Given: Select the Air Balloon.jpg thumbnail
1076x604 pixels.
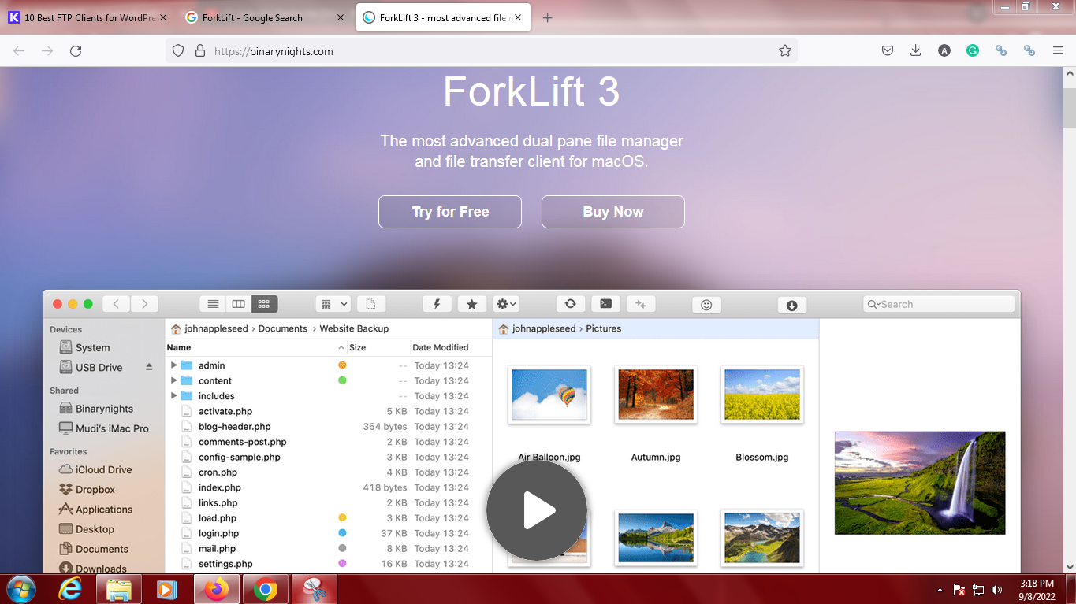Looking at the screenshot, I should click(x=549, y=395).
